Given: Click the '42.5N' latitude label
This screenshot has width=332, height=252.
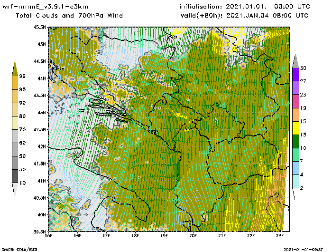Looking at the screenshot, I should point(39,129).
